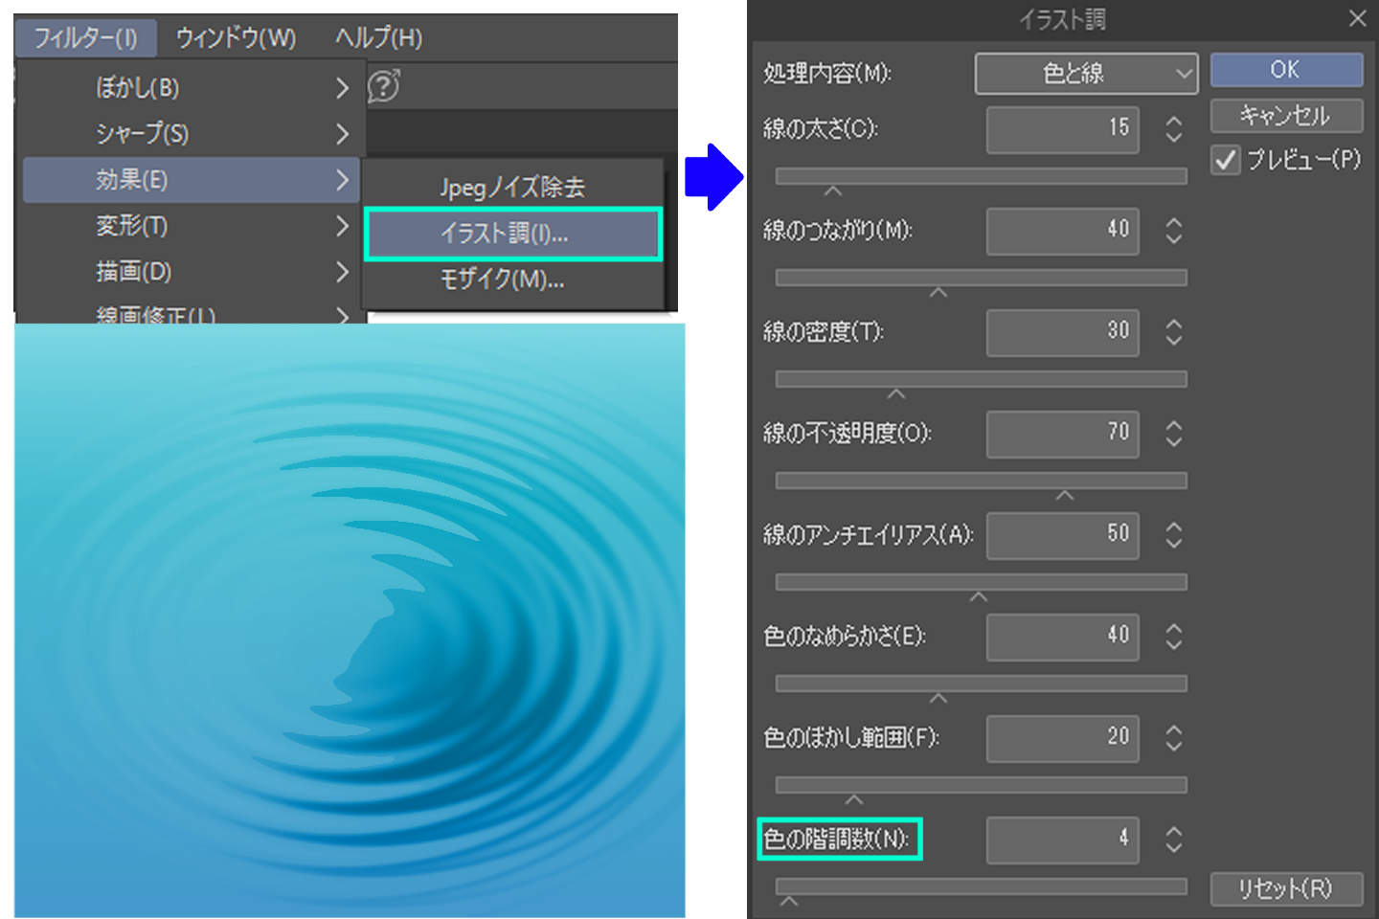
Task: Open the フィルター(I) menu
Action: pos(86,39)
